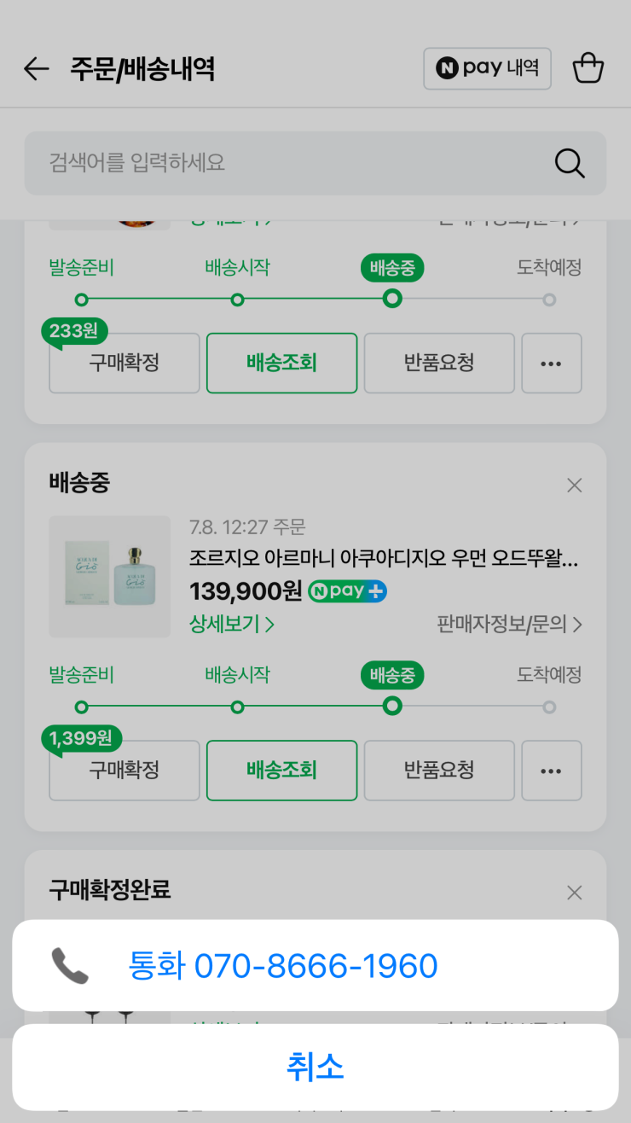The width and height of the screenshot is (631, 1123).
Task: Open N pay 내역 button
Action: (487, 68)
